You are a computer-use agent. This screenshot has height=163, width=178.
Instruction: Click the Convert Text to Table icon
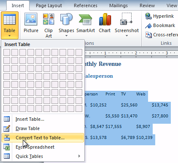point(7,138)
